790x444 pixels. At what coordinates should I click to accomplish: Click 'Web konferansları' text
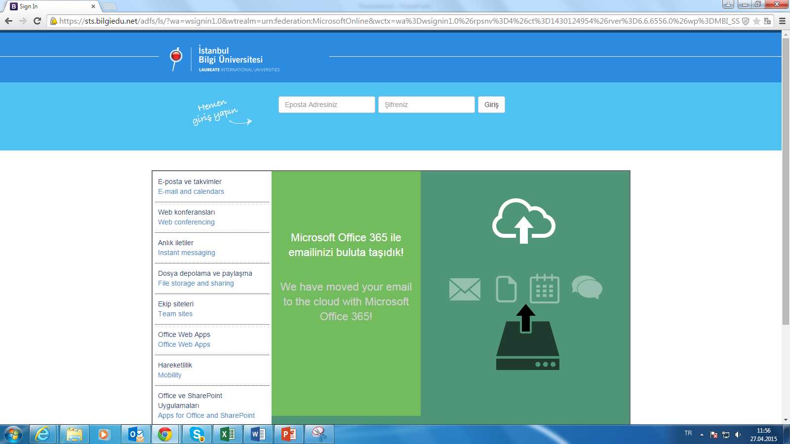tap(187, 212)
